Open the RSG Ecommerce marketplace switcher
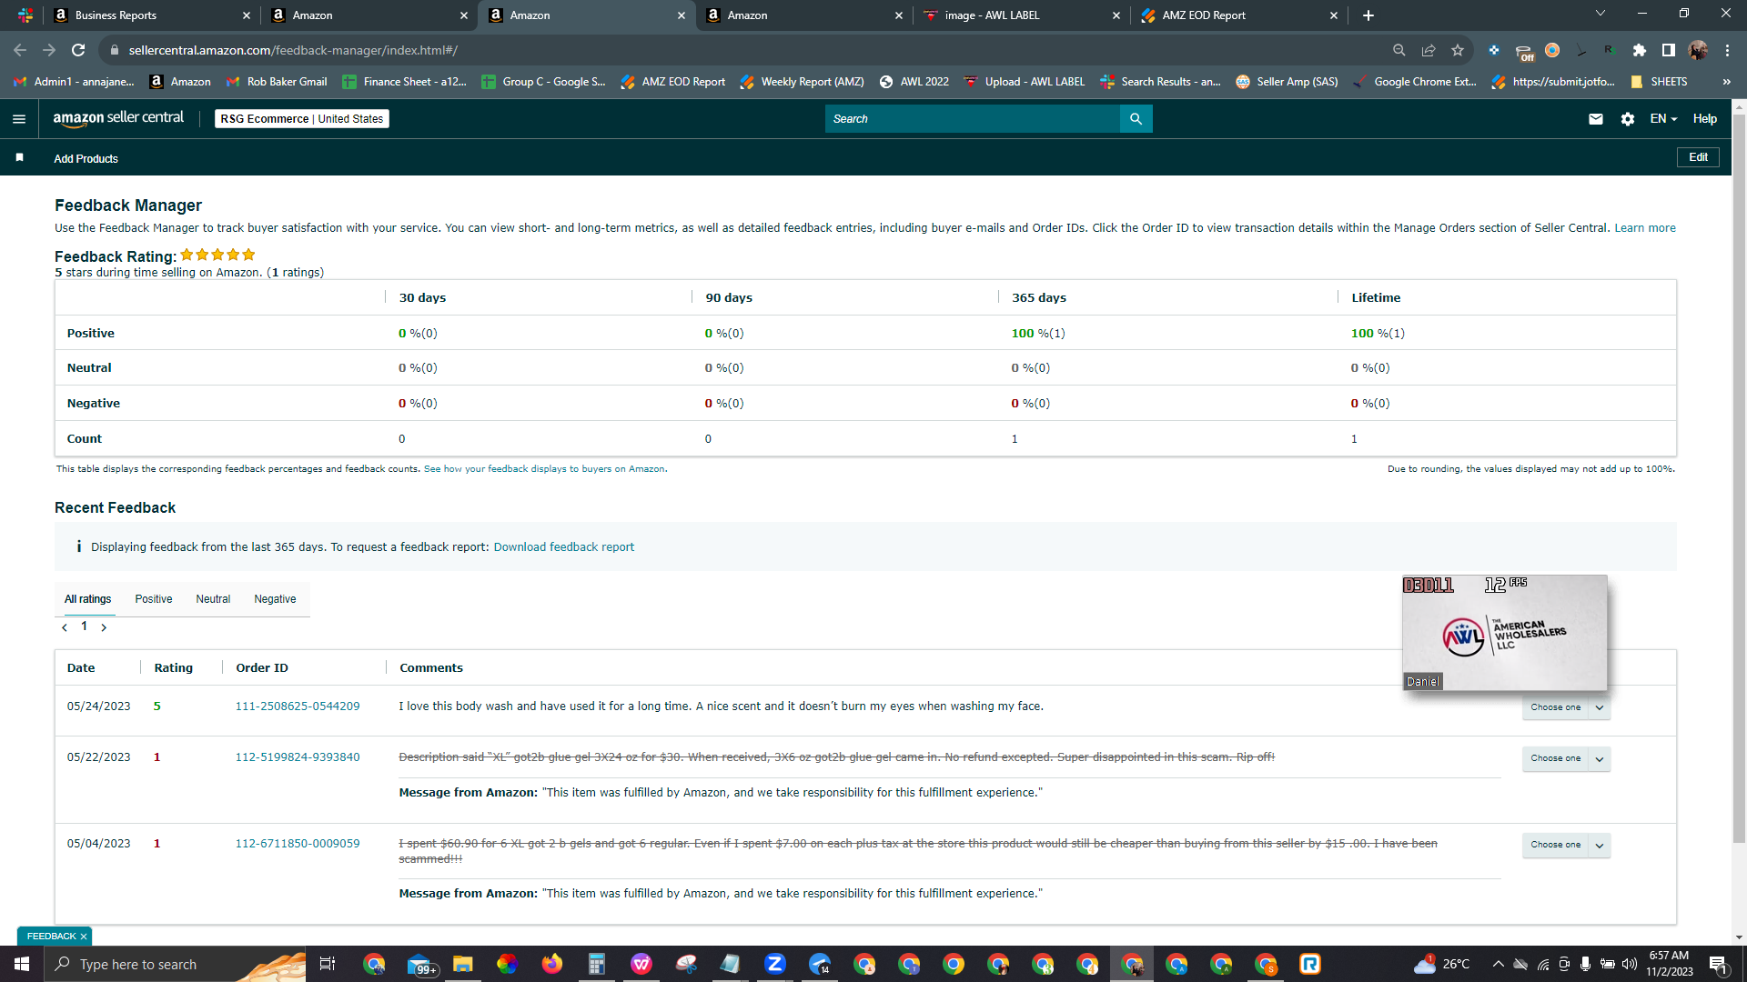This screenshot has height=982, width=1747. tap(302, 119)
